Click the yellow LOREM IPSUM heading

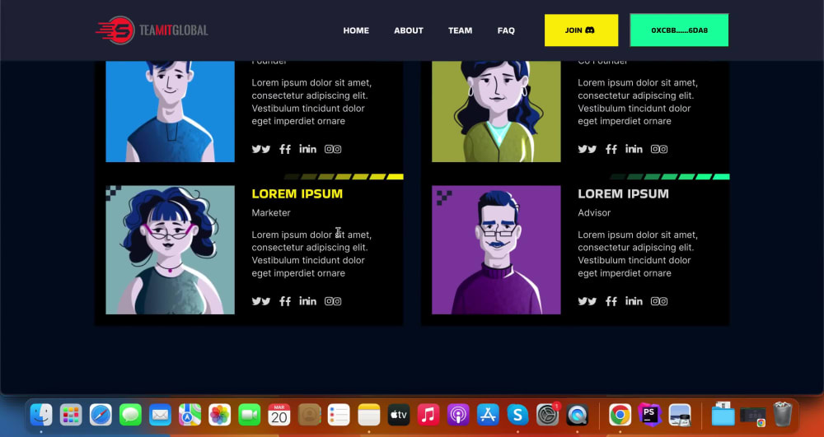297,193
